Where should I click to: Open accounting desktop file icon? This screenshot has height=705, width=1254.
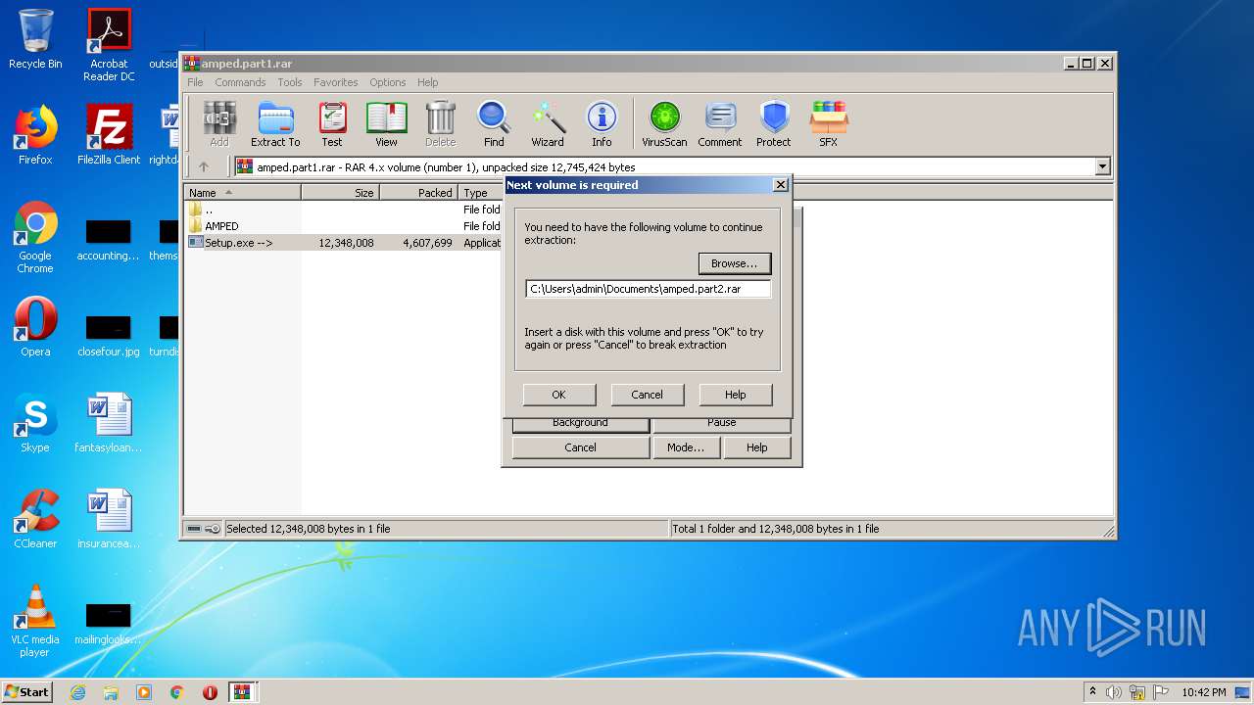(x=109, y=241)
